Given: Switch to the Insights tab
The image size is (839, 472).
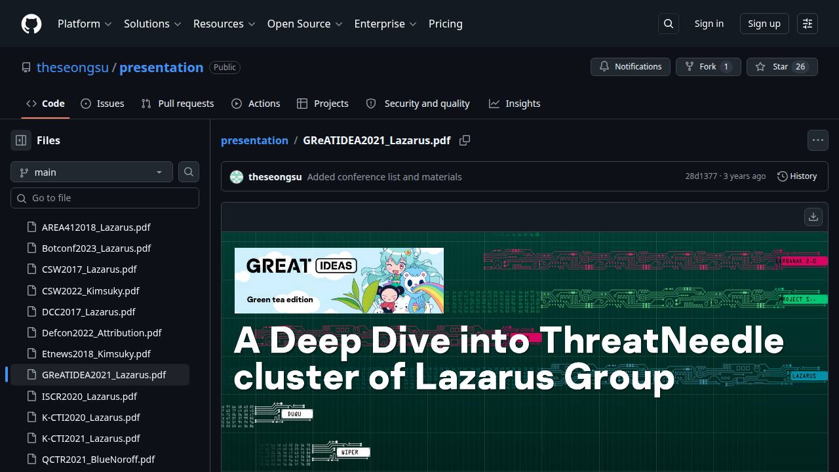Looking at the screenshot, I should point(515,104).
